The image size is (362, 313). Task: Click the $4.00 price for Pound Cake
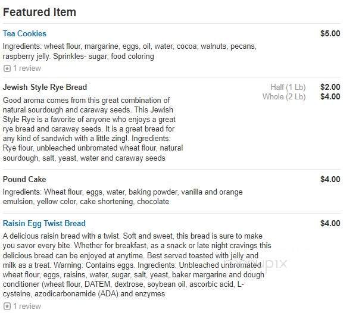pyautogui.click(x=330, y=179)
